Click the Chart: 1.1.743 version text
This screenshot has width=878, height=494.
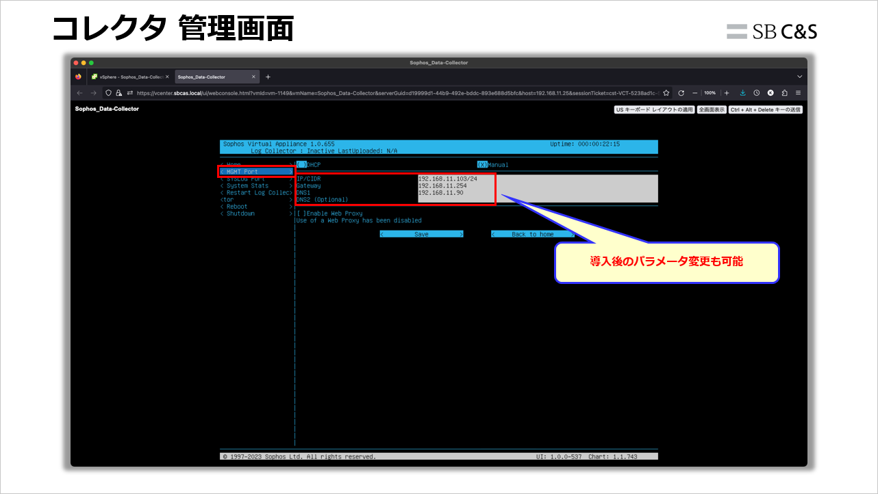click(x=613, y=456)
